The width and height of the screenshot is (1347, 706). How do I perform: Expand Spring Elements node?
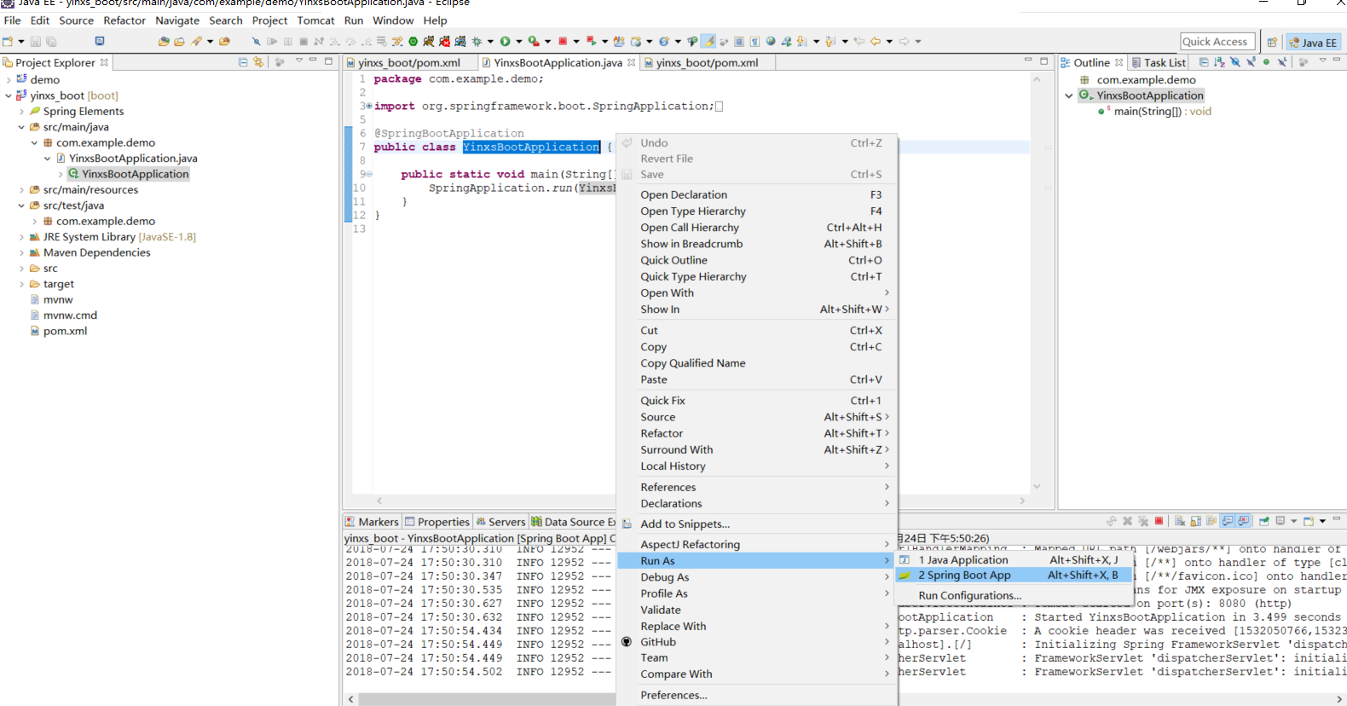pyautogui.click(x=21, y=111)
